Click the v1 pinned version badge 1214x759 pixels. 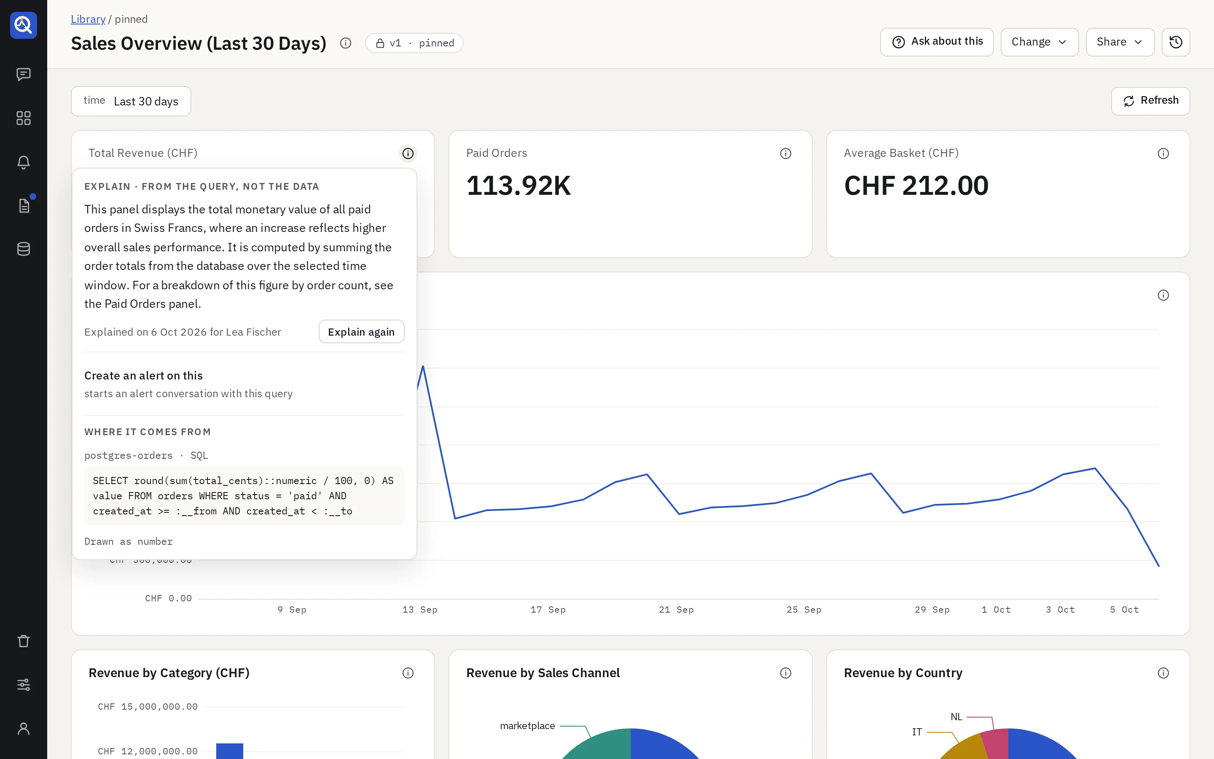coord(414,43)
